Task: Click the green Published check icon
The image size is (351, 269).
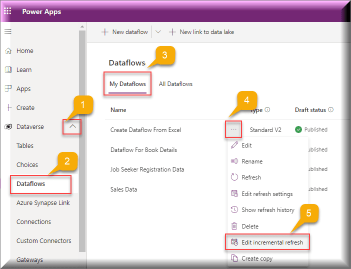Action: pyautogui.click(x=298, y=129)
